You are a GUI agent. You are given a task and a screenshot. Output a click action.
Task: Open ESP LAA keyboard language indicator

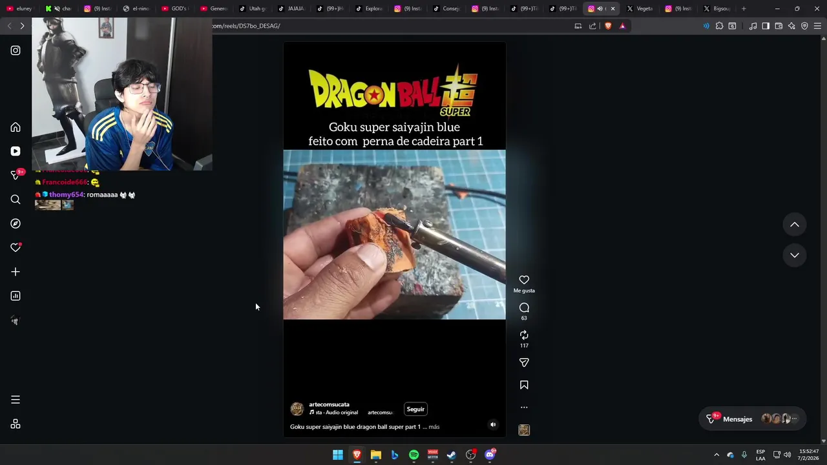click(x=760, y=455)
